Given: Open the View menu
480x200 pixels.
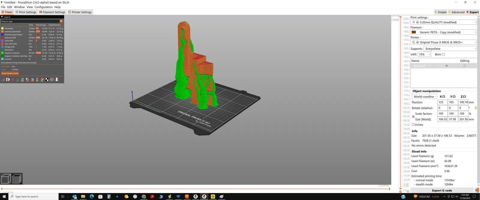Looking at the screenshot, I should point(30,7).
